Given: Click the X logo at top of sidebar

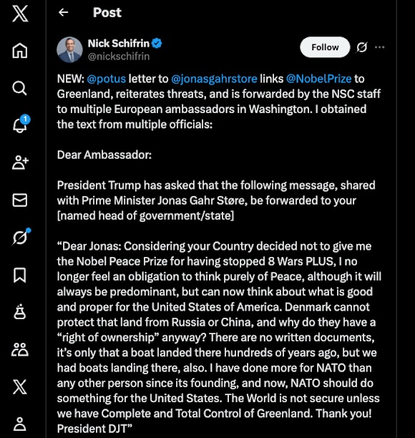Looking at the screenshot, I should point(20,14).
